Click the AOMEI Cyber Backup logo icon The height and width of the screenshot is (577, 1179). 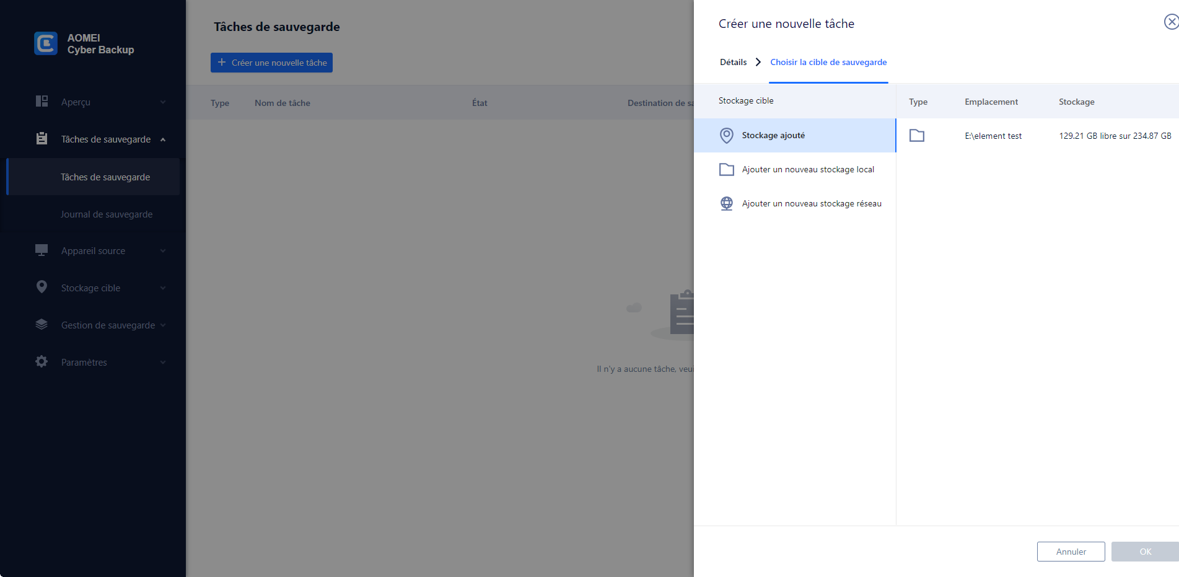coord(46,43)
